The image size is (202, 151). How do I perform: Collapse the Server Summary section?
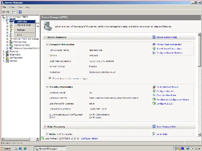45,37
